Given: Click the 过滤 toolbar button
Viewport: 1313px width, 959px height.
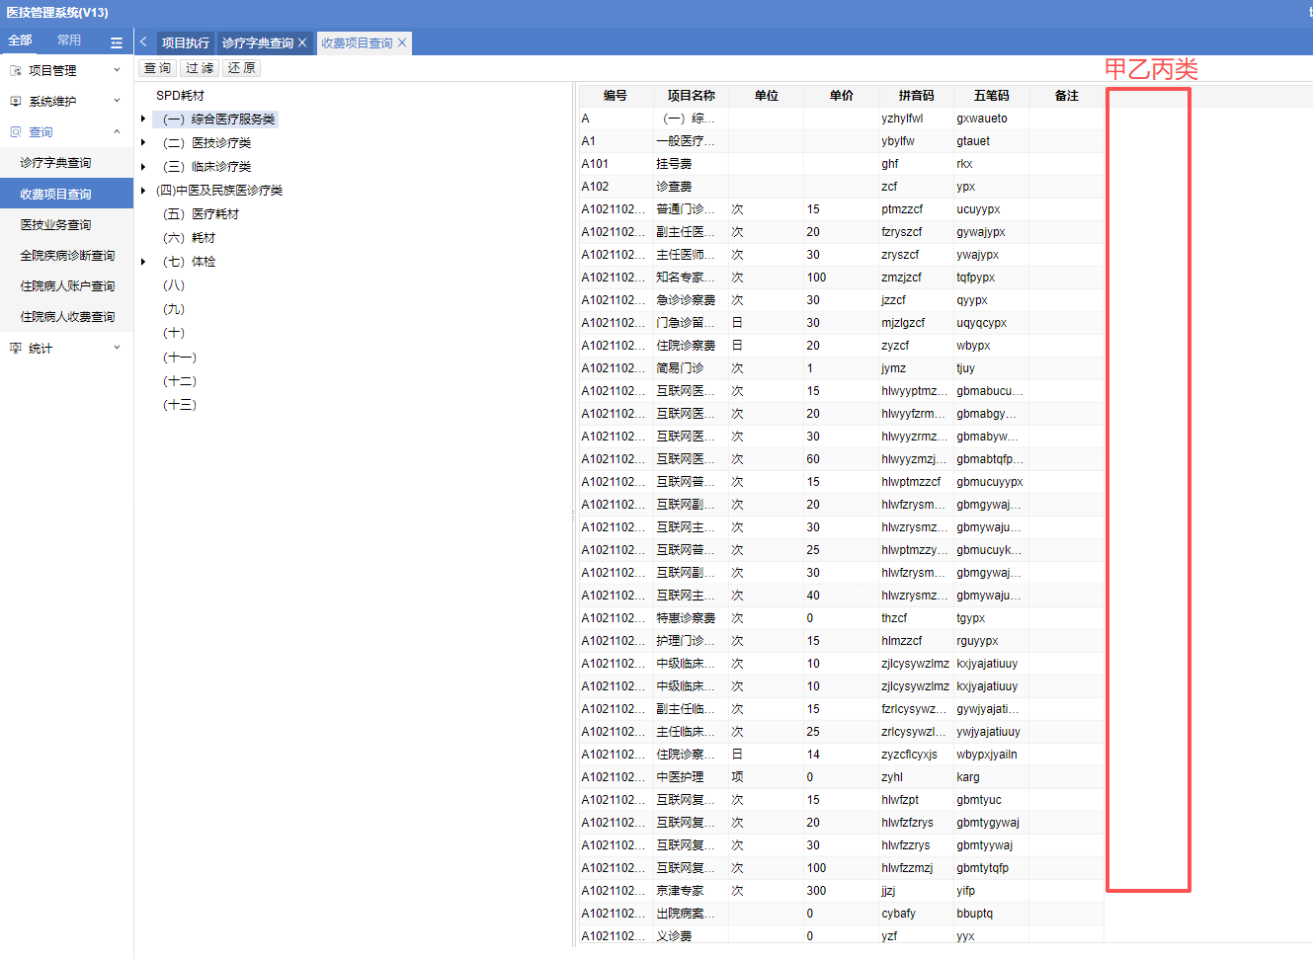Looking at the screenshot, I should pyautogui.click(x=200, y=68).
